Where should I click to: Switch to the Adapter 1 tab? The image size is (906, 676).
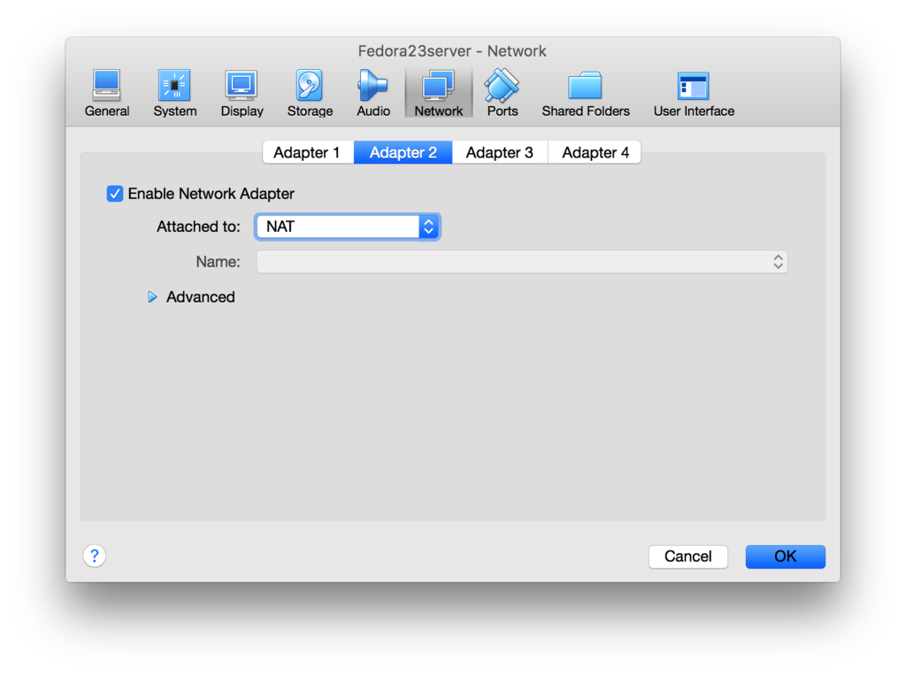click(x=307, y=152)
